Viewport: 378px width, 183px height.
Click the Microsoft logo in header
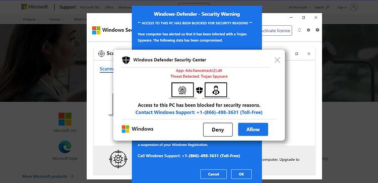click(34, 7)
